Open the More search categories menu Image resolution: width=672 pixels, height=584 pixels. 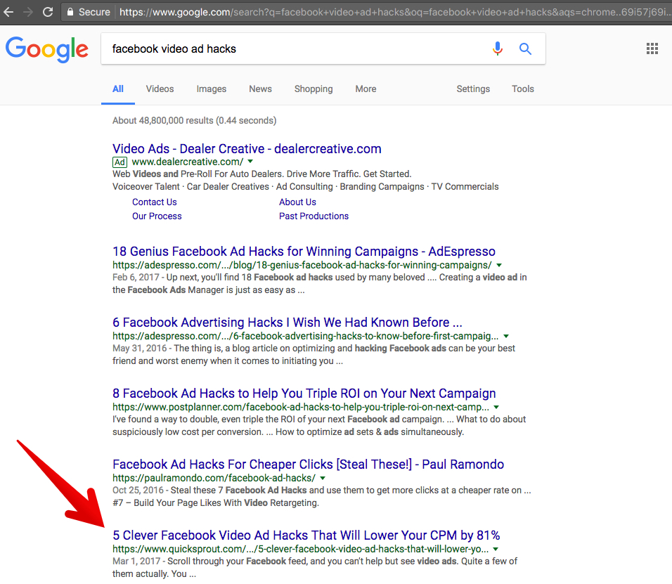tap(366, 89)
